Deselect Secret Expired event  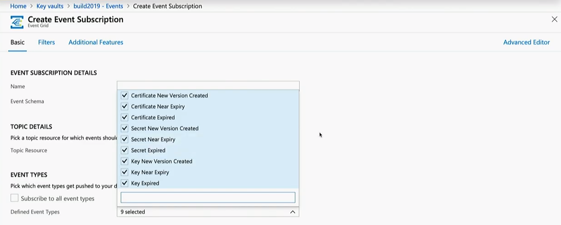click(124, 150)
